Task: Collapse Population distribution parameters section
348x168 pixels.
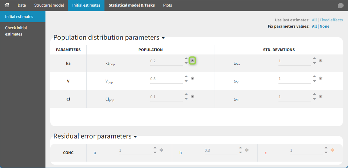Action: (163, 38)
